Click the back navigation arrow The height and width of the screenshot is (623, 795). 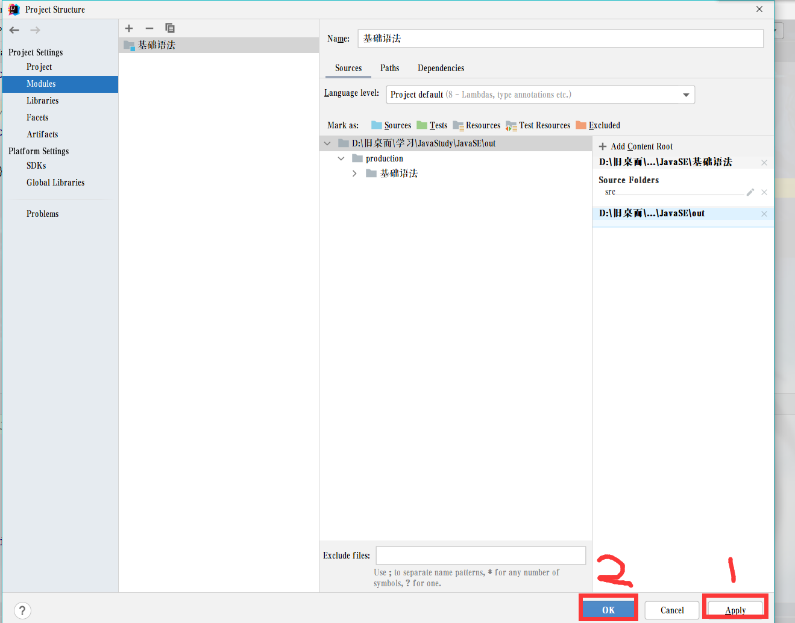14,30
